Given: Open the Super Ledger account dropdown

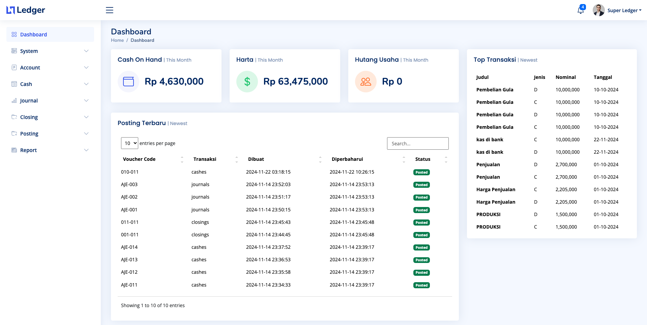Looking at the screenshot, I should 624,10.
